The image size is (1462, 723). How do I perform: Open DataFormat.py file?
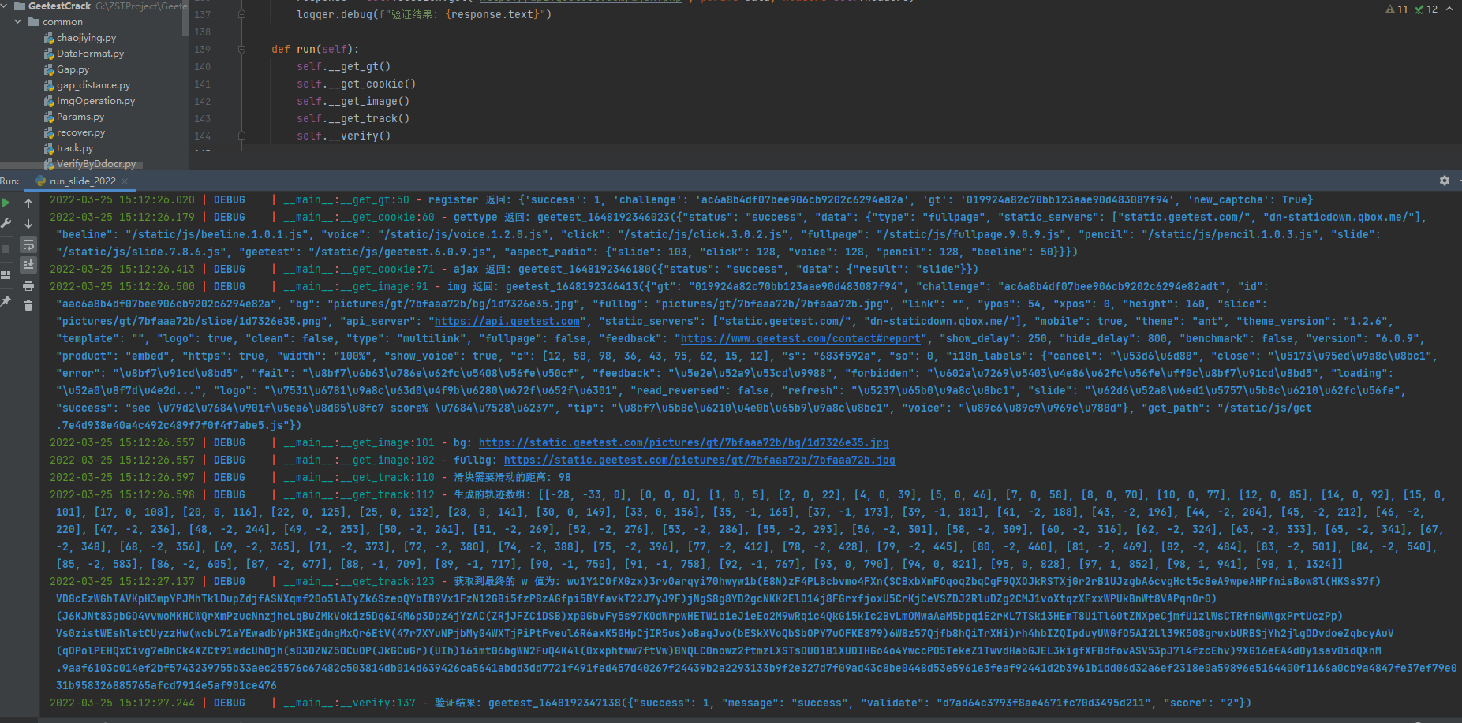pos(90,54)
